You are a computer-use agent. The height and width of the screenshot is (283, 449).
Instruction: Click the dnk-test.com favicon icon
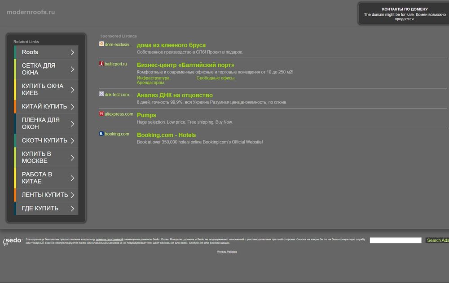pyautogui.click(x=101, y=94)
